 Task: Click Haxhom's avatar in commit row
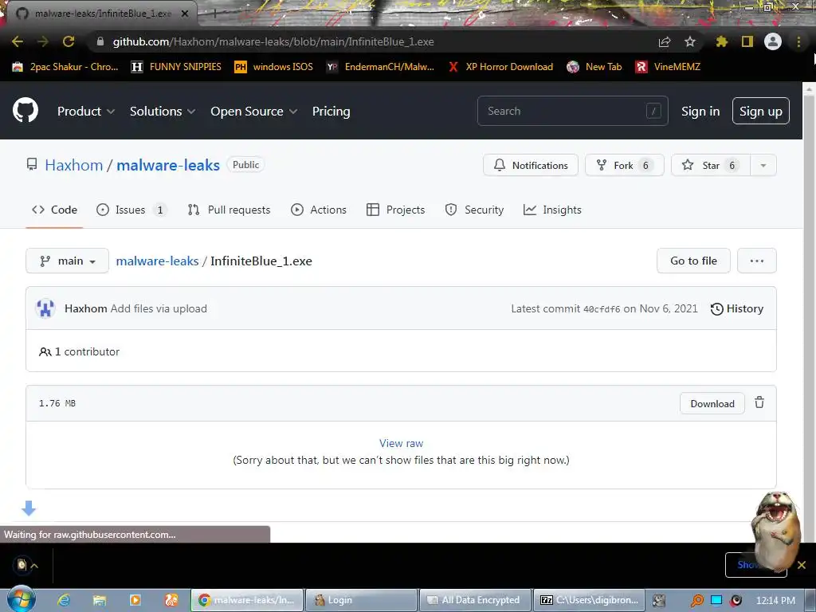(x=45, y=308)
